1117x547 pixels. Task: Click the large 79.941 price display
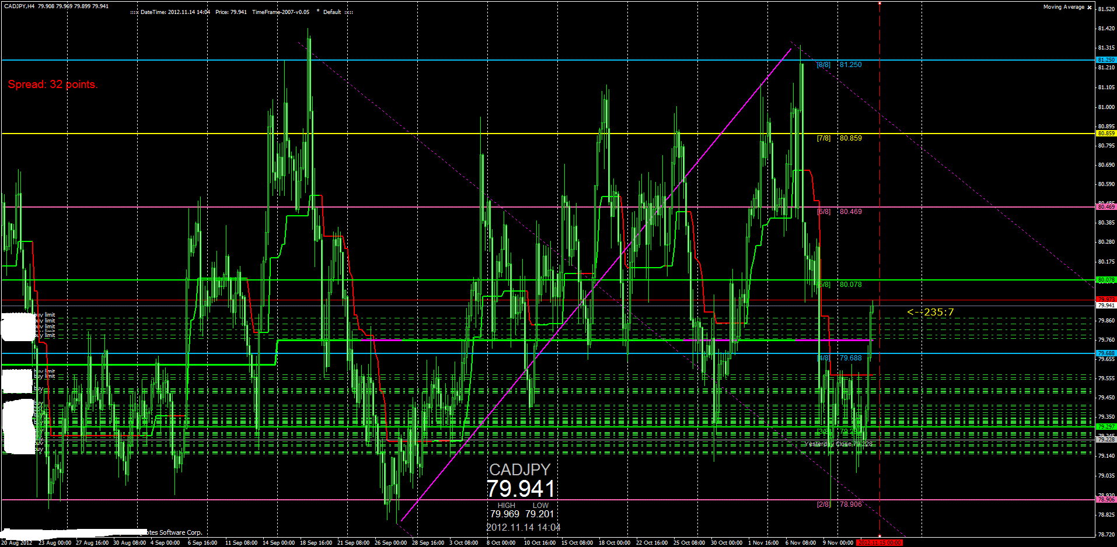pos(521,489)
